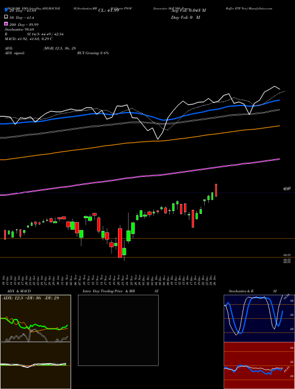Click the 'MACD: 41.92, 41.68, 0.29 C' line
Viewport: 295px width, 389px height.
[28, 39]
